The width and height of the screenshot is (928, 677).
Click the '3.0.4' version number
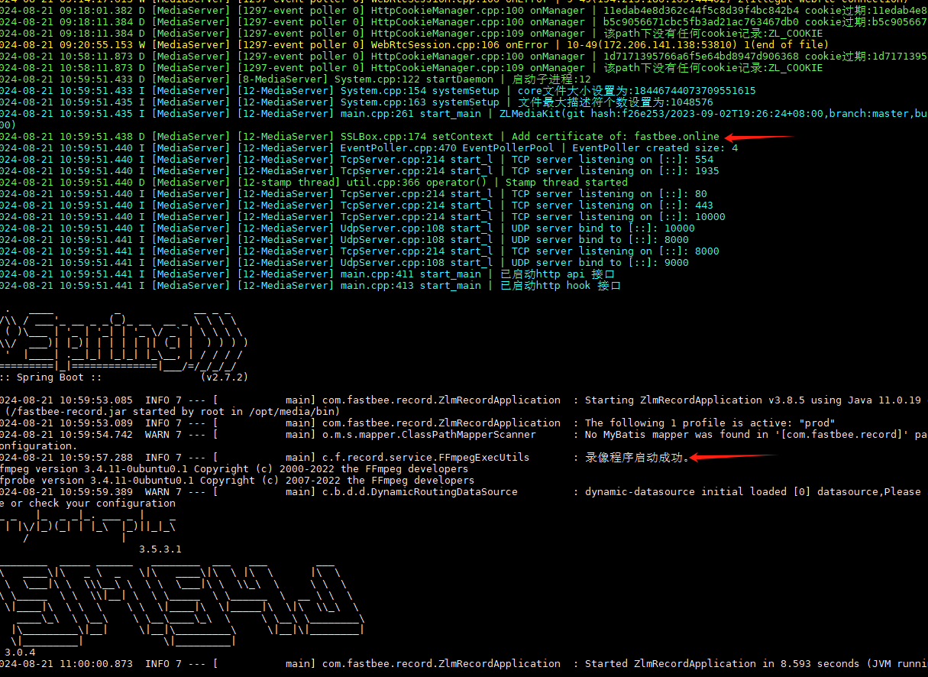coord(20,653)
